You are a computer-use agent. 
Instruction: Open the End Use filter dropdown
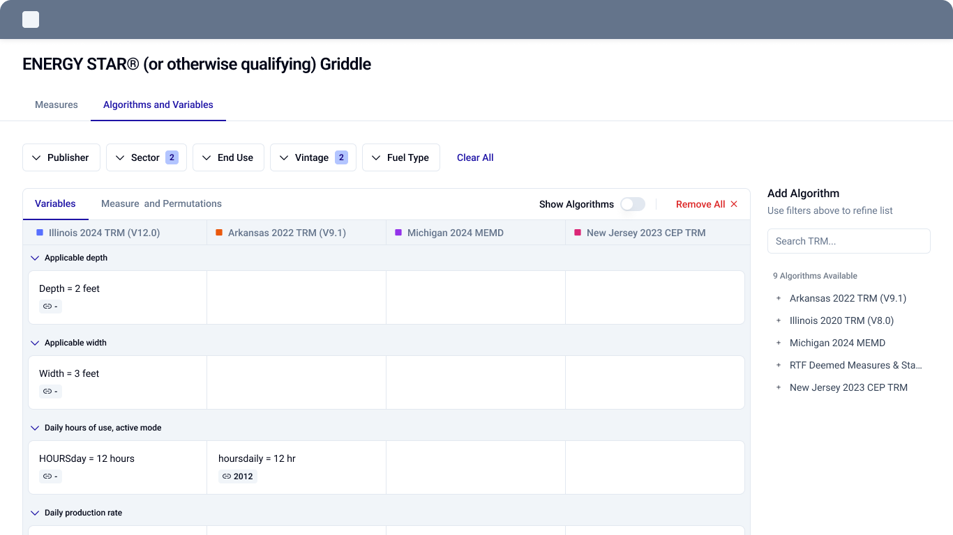point(228,157)
